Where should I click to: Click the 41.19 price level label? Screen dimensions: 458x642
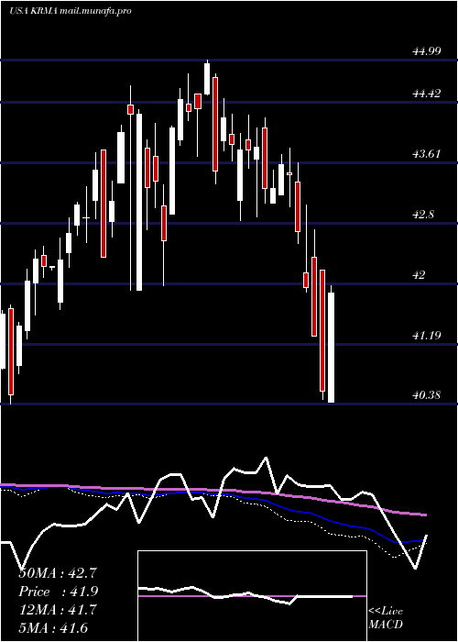pyautogui.click(x=427, y=336)
